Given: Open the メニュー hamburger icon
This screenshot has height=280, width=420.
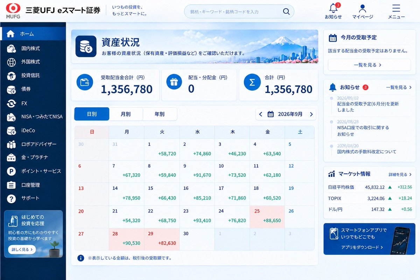Looking at the screenshot, I should click(x=396, y=8).
